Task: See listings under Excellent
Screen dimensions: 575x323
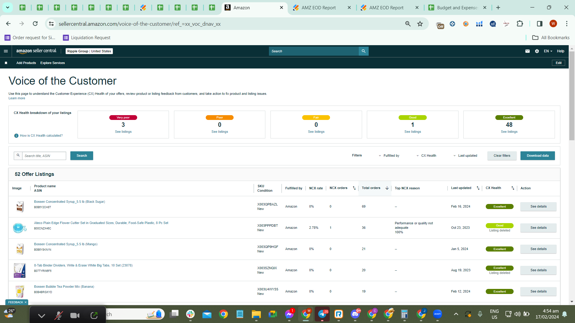Action: tap(509, 132)
